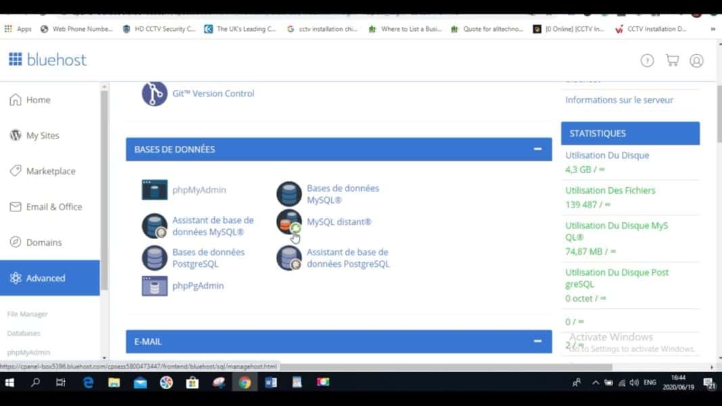Open the user account profile icon
This screenshot has height=406, width=722.
(696, 60)
